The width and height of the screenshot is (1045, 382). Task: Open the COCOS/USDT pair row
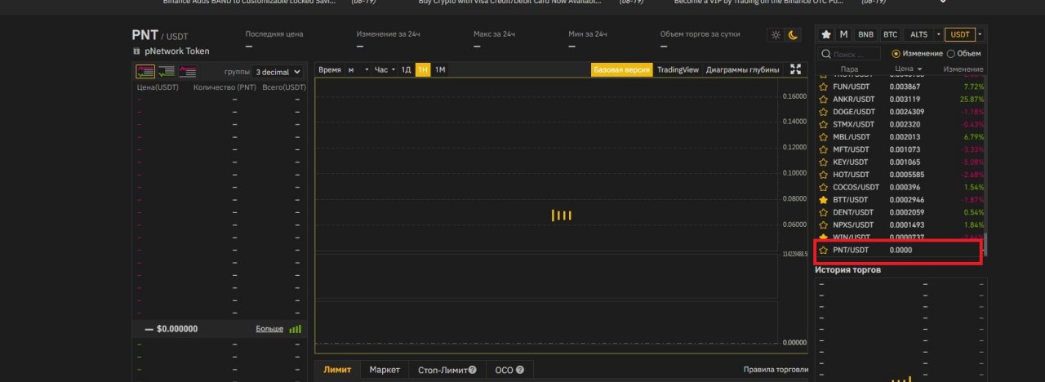(901, 187)
